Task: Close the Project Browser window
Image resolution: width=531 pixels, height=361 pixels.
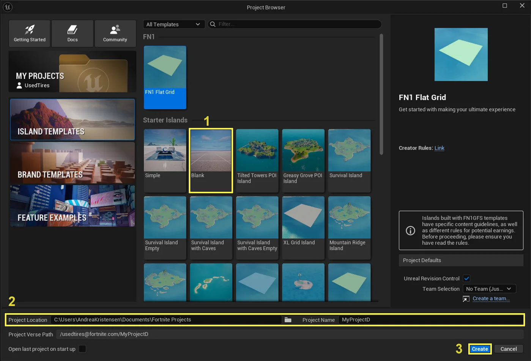Action: pyautogui.click(x=522, y=6)
